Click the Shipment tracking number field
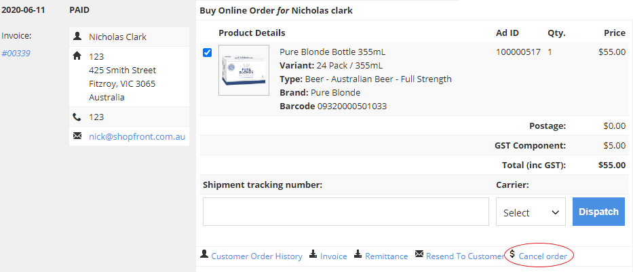 pos(346,212)
